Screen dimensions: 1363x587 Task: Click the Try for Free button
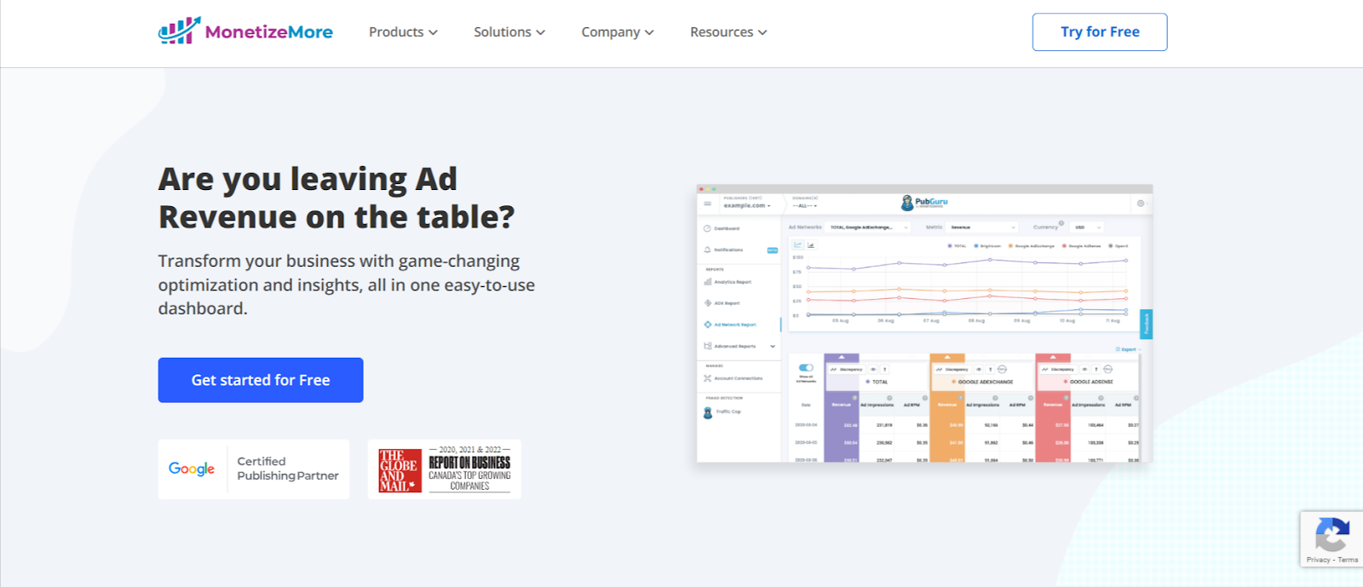1100,32
